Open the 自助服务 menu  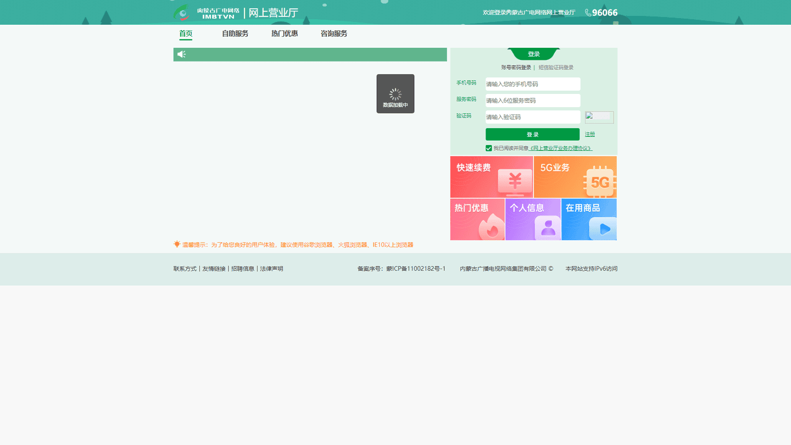[235, 34]
